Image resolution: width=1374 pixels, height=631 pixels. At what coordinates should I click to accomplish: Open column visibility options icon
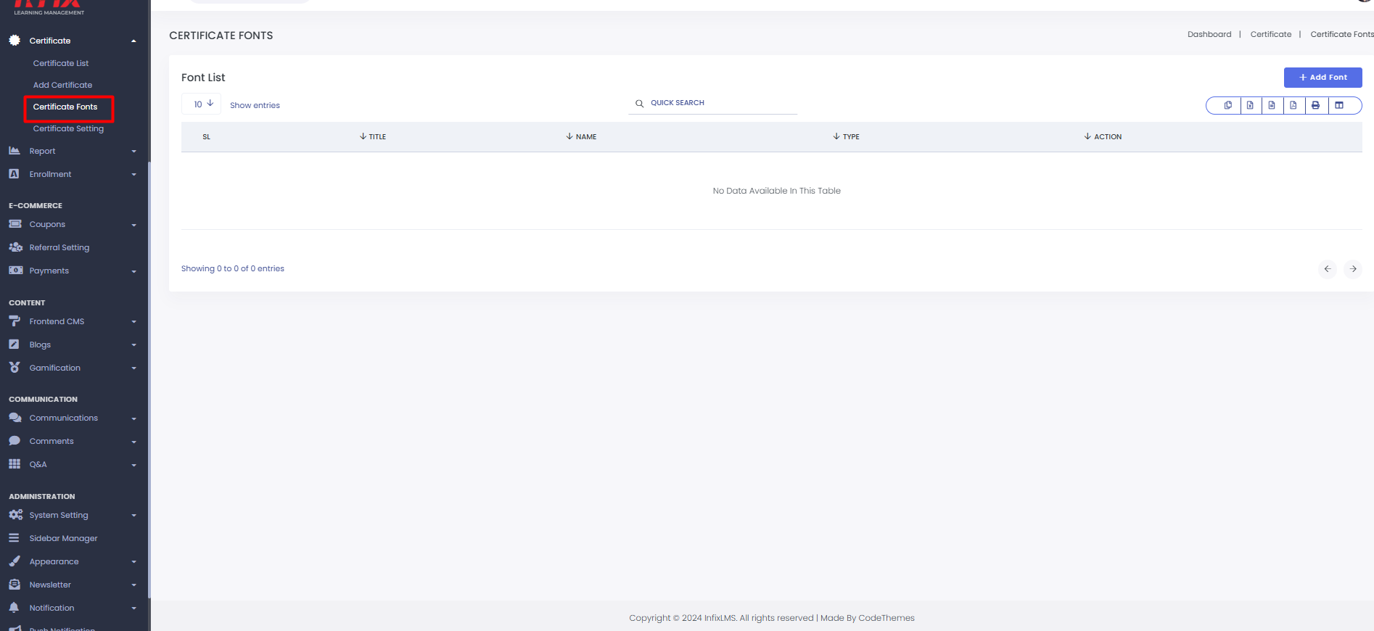pos(1339,105)
